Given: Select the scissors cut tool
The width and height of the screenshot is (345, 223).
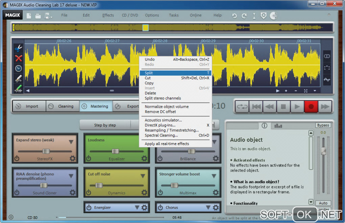Looking at the screenshot, I should (19, 48).
